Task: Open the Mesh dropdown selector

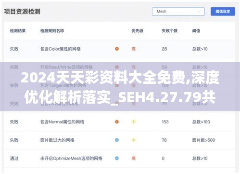Action: pyautogui.click(x=178, y=12)
